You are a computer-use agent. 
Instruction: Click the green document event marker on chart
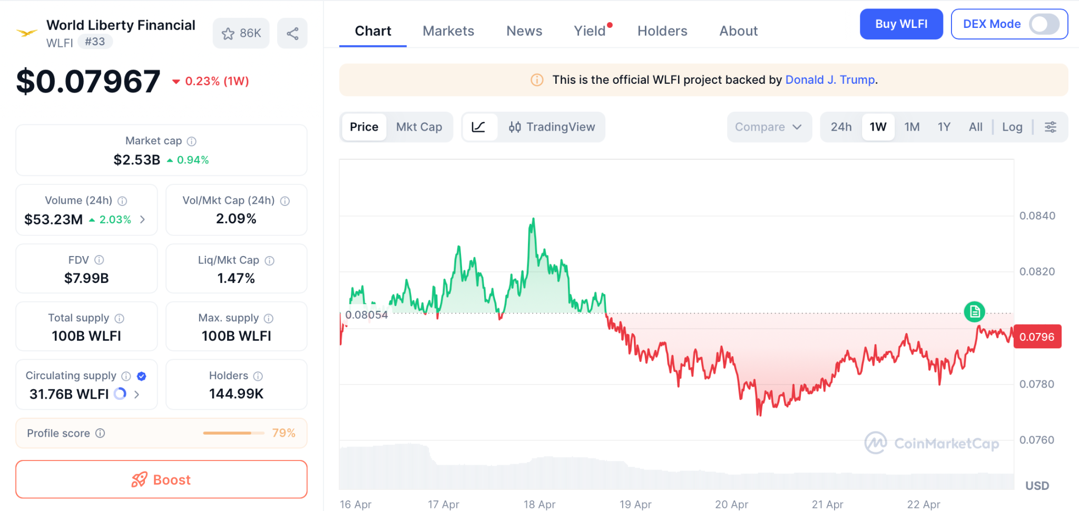(x=974, y=312)
